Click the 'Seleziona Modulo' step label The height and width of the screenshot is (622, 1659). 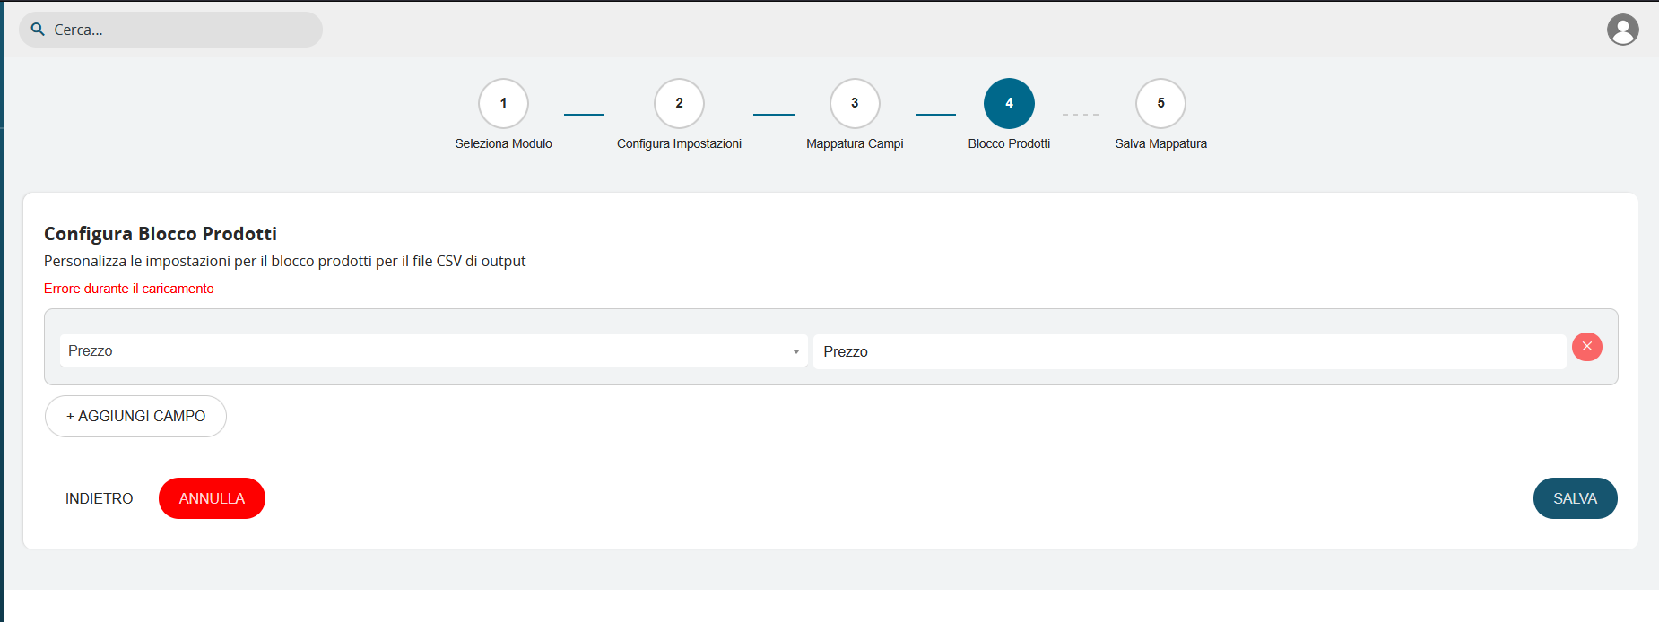coord(503,143)
